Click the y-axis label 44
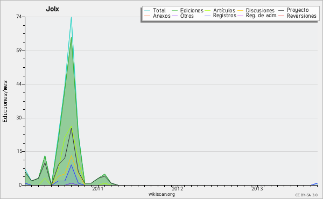The image size is (323, 199). [x=19, y=84]
